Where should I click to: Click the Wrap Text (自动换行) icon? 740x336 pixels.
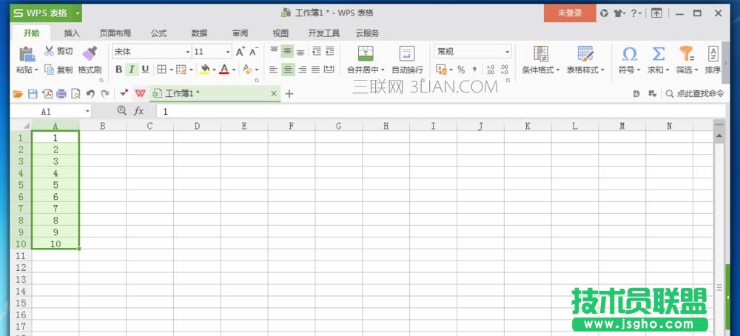point(407,53)
